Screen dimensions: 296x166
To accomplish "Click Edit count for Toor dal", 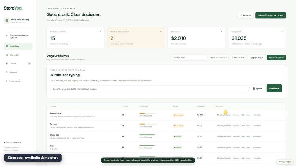I will 246,126.
